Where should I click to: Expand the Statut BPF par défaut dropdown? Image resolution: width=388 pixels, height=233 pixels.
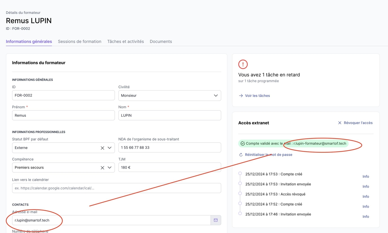110,148
